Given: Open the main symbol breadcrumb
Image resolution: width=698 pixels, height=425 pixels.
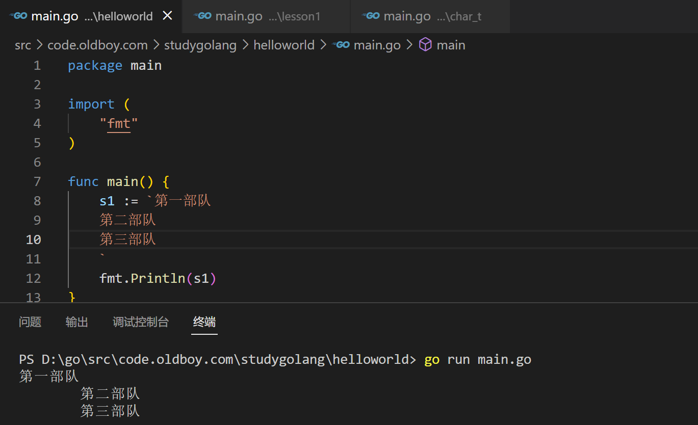Looking at the screenshot, I should coord(451,45).
